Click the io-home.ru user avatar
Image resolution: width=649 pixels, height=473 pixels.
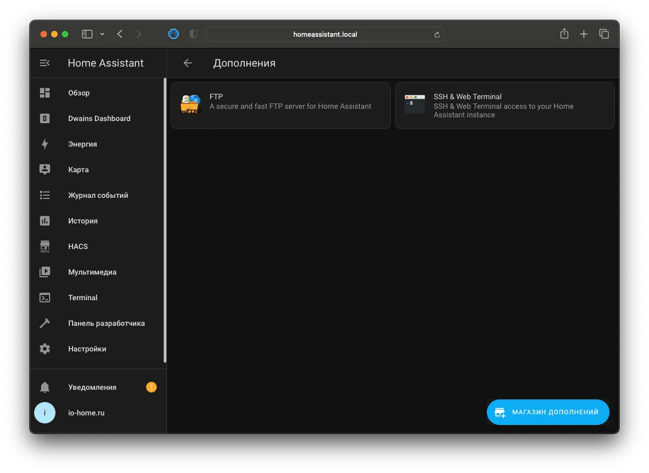pos(45,413)
